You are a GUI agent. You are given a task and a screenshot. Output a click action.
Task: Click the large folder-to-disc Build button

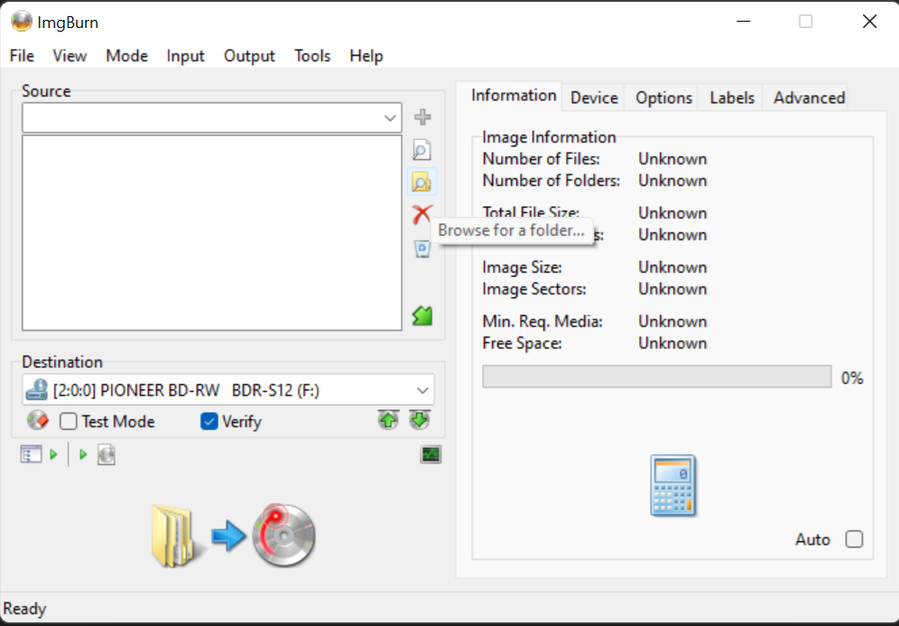234,537
